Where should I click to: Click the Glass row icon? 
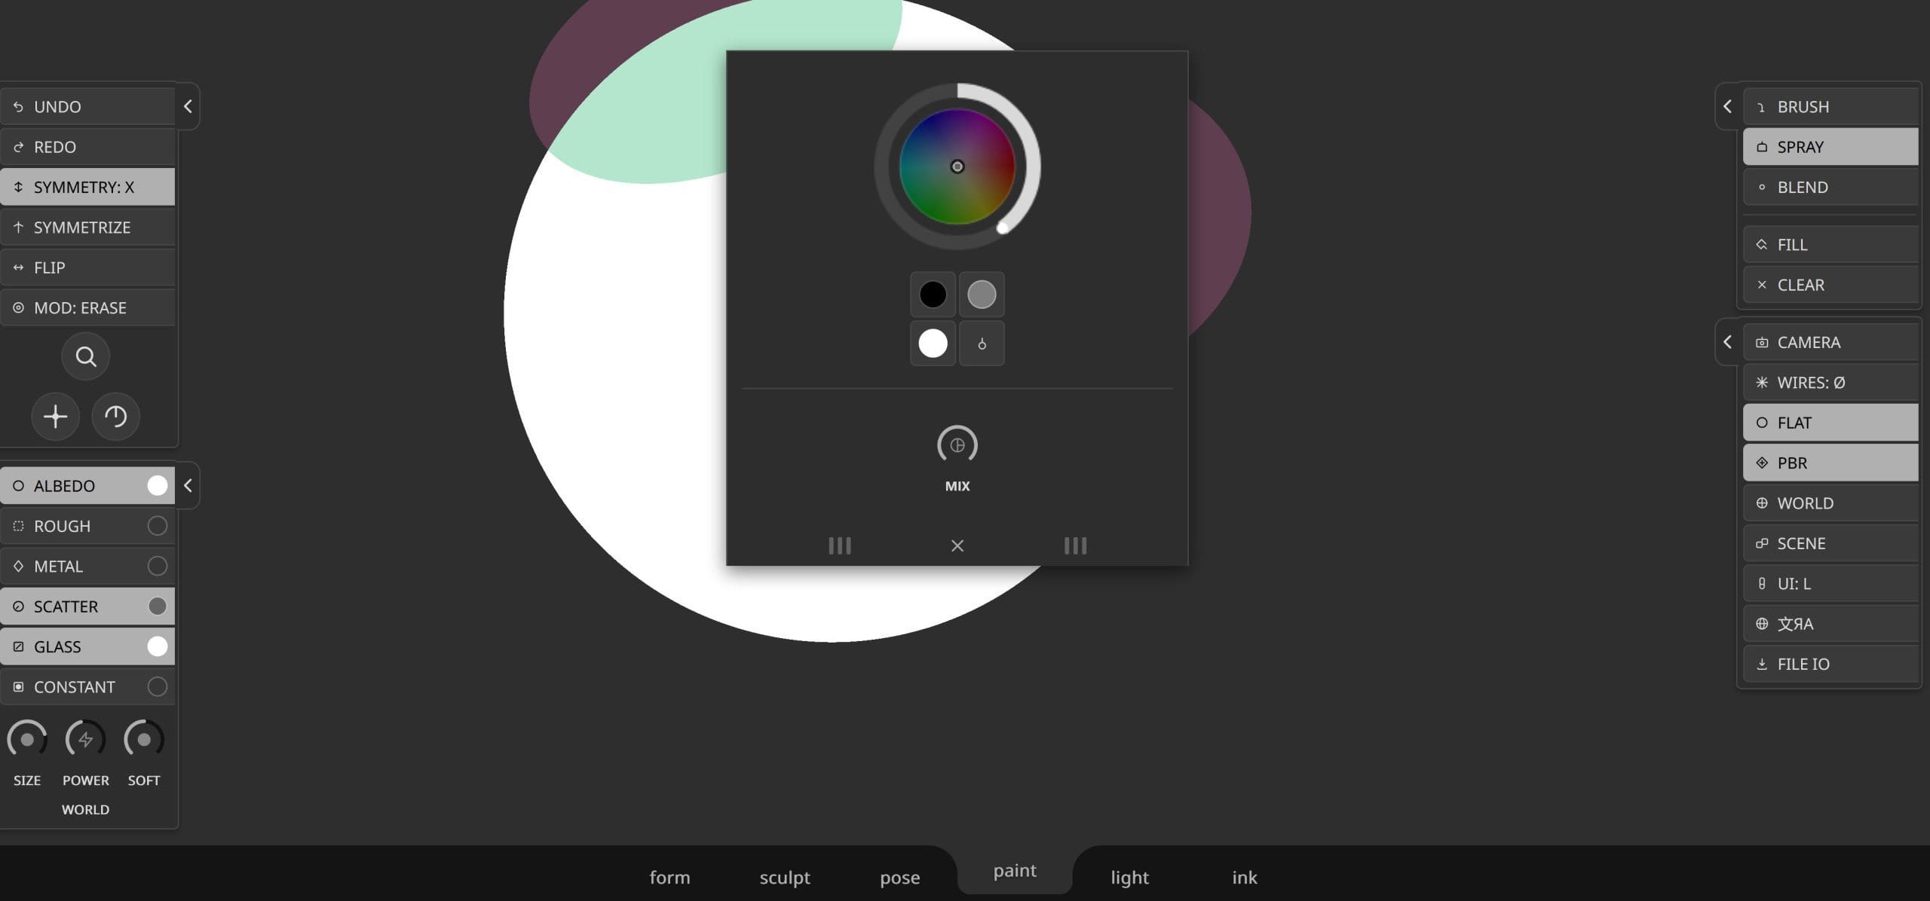18,646
